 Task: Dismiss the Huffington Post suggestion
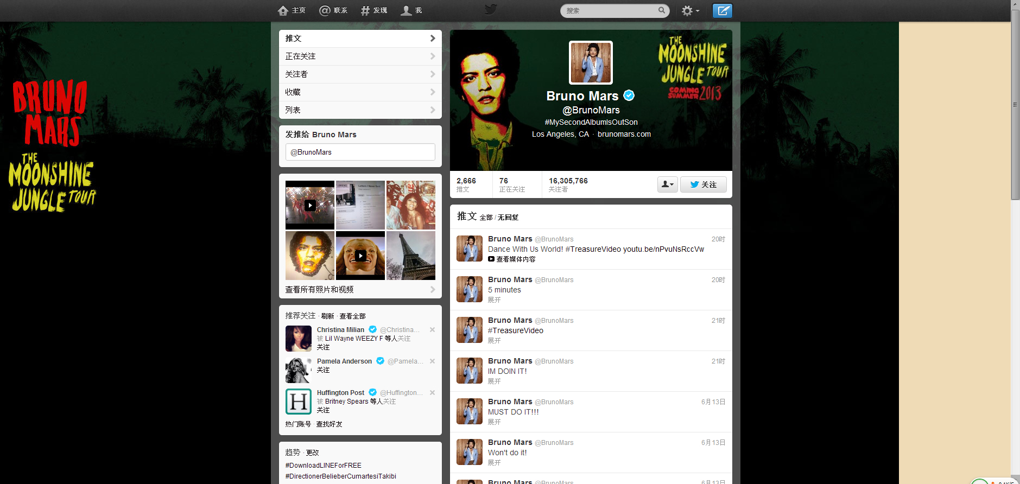[x=432, y=393]
